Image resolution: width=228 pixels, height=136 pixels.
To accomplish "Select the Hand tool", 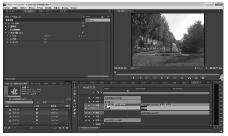I will 74,113.
